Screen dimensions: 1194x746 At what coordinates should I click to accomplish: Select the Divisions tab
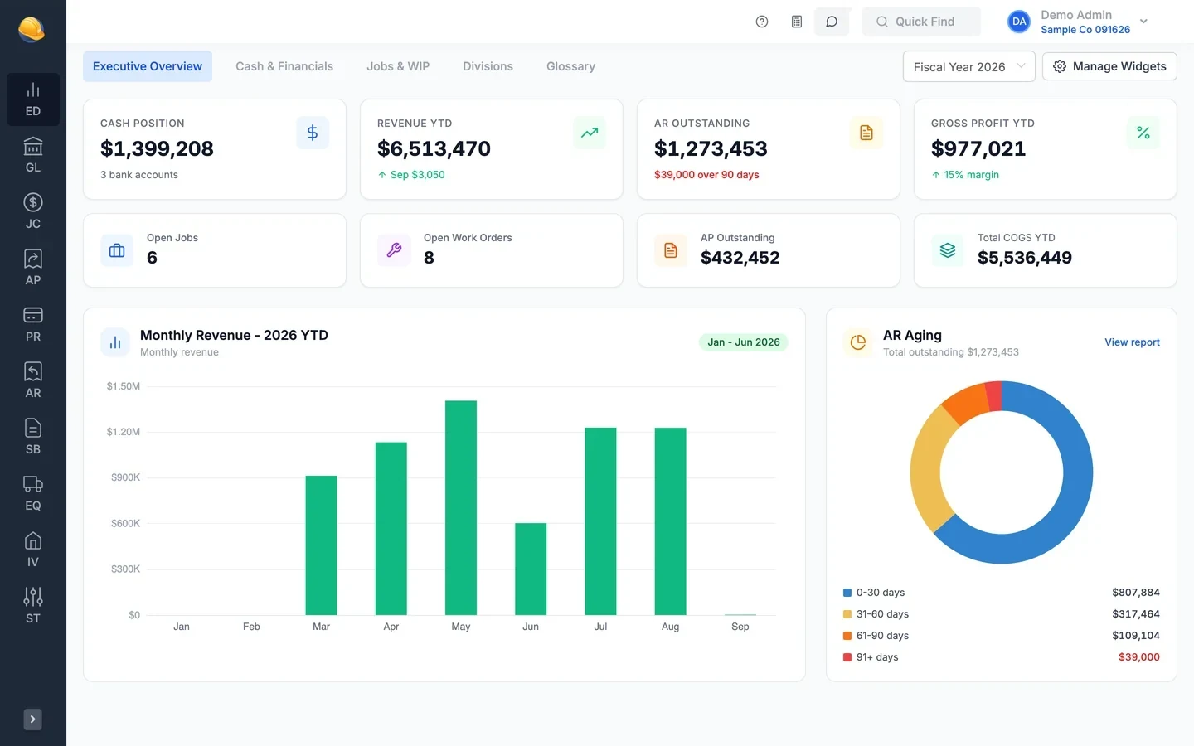pyautogui.click(x=488, y=66)
